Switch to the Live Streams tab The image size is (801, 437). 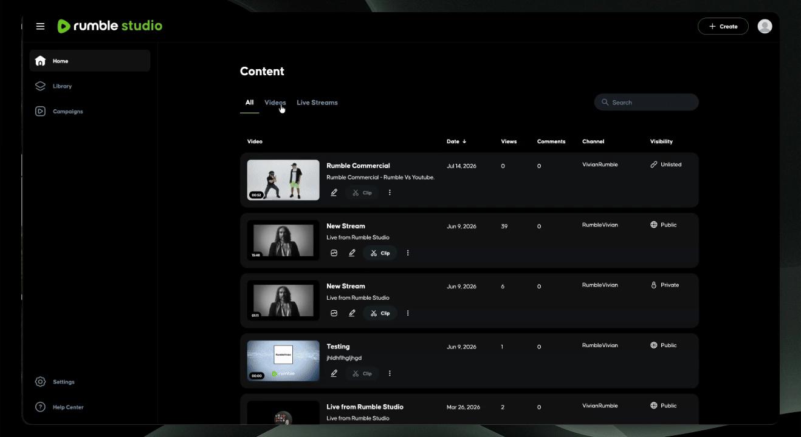point(317,103)
